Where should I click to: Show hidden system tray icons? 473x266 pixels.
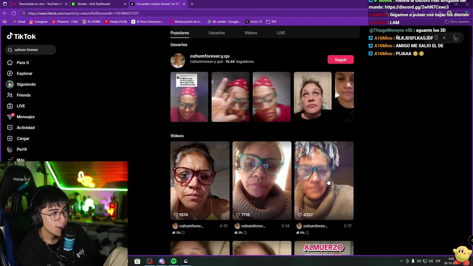pos(401,261)
